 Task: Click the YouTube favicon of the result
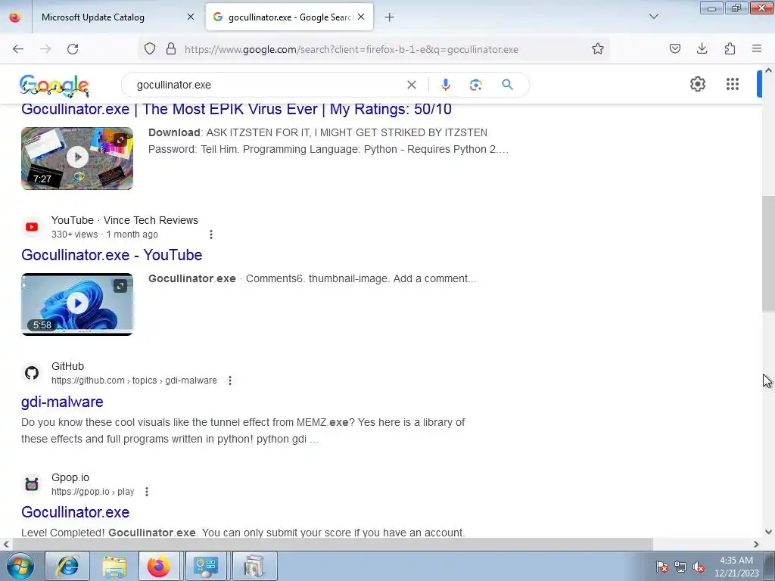click(x=32, y=227)
